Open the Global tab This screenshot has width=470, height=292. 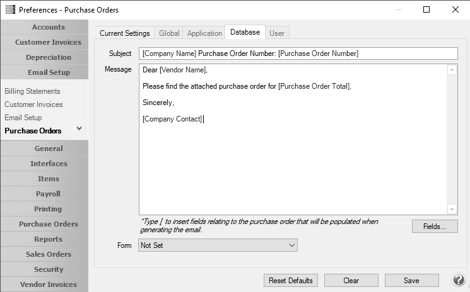pyautogui.click(x=169, y=33)
